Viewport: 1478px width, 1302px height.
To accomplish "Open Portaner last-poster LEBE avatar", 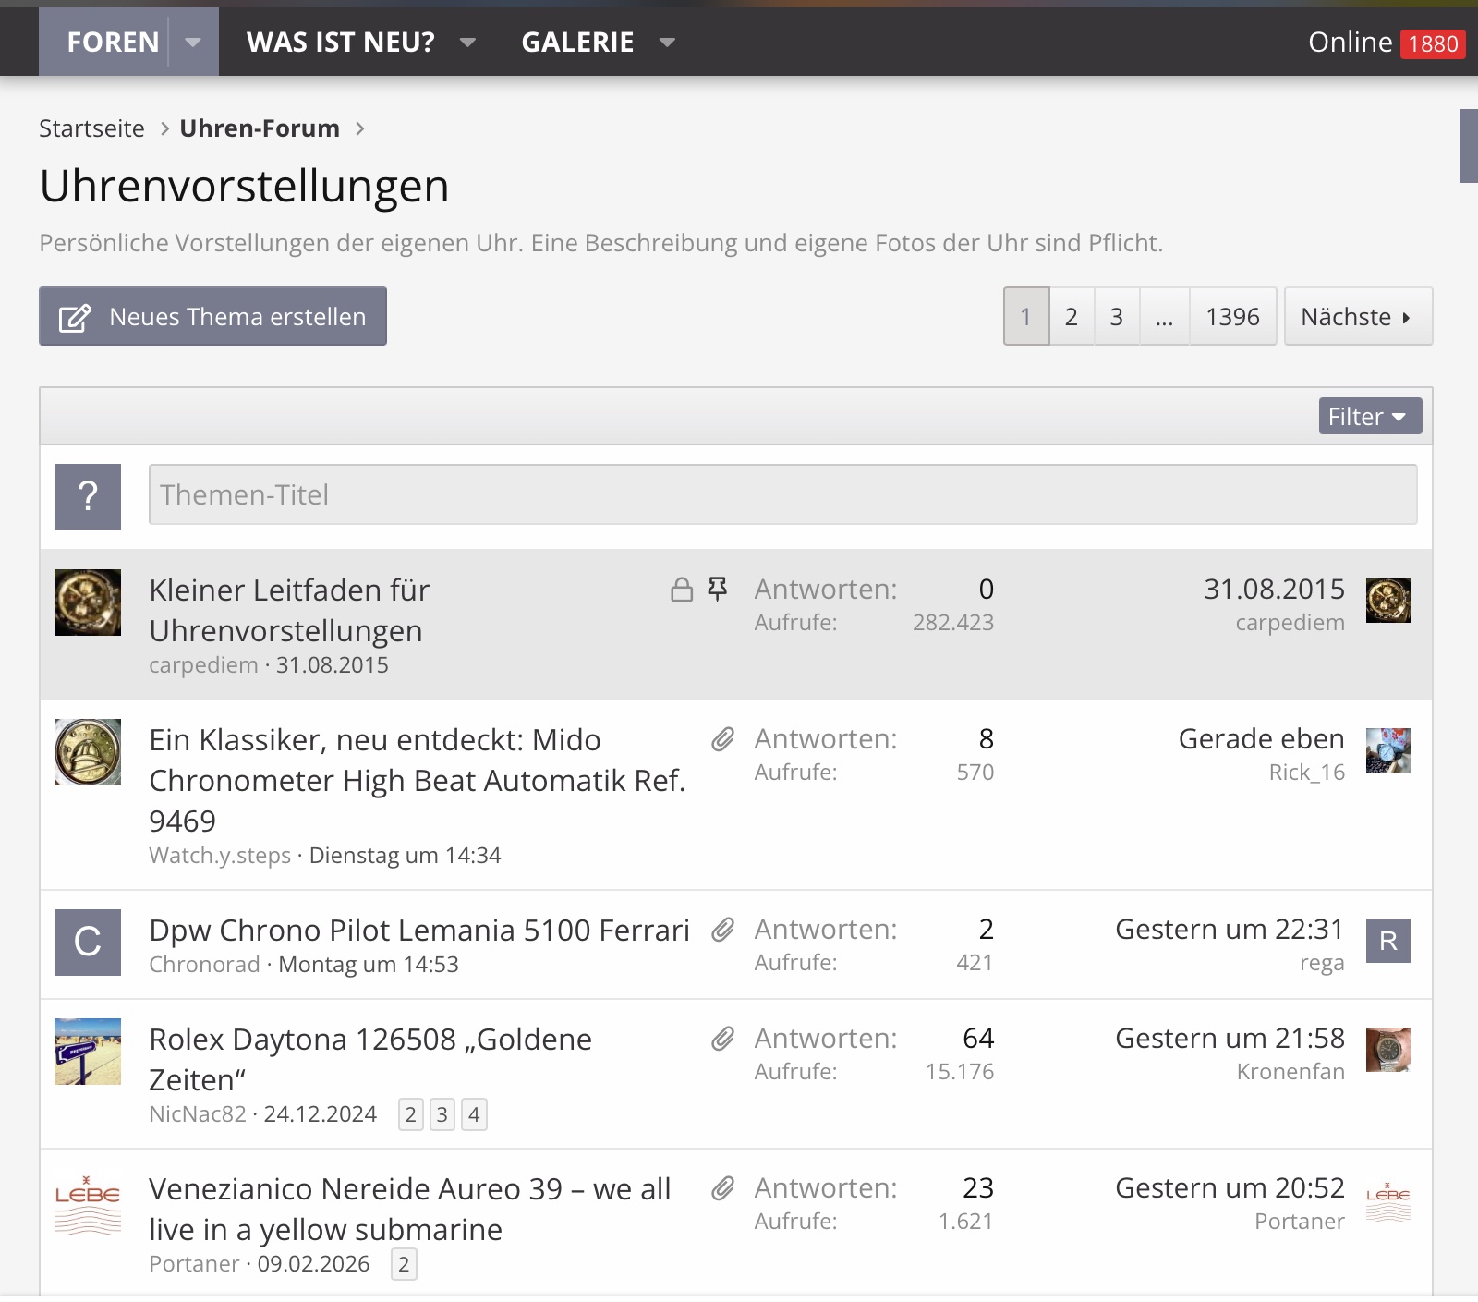I will 1388,1199.
